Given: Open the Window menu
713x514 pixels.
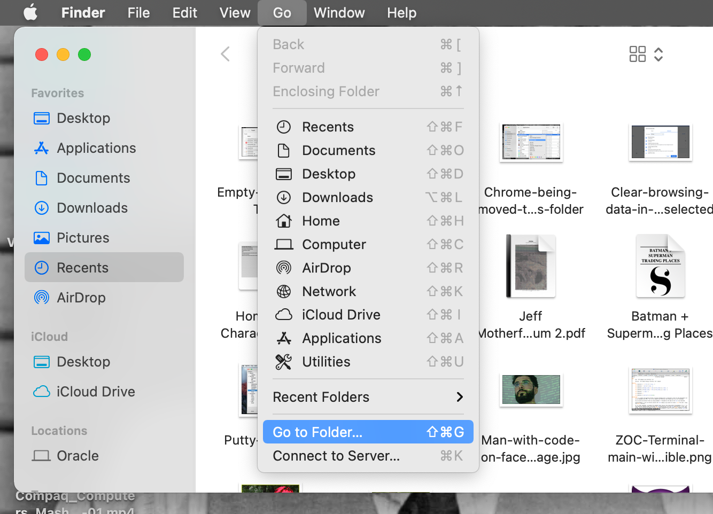Looking at the screenshot, I should click(339, 12).
